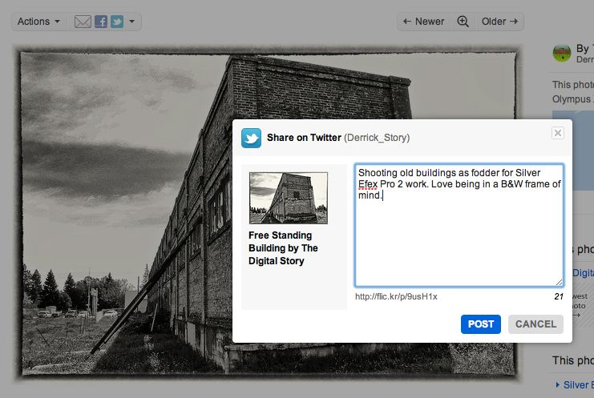Click the Twitter share icon in toolbar
The height and width of the screenshot is (398, 594).
117,22
